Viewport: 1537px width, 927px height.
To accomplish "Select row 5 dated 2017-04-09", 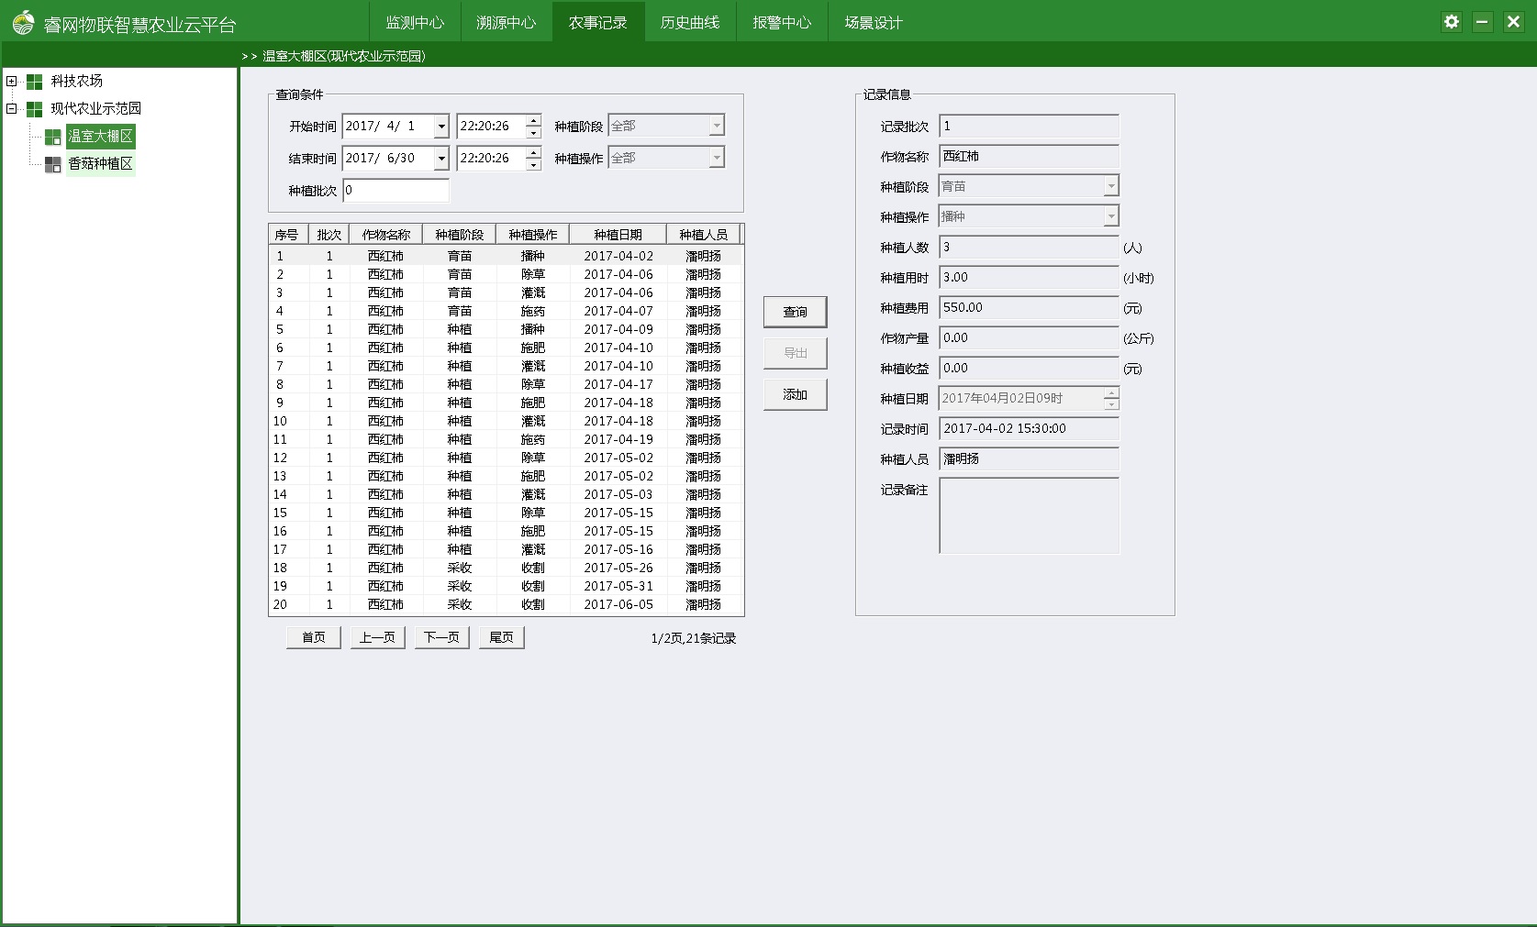I will click(x=506, y=329).
